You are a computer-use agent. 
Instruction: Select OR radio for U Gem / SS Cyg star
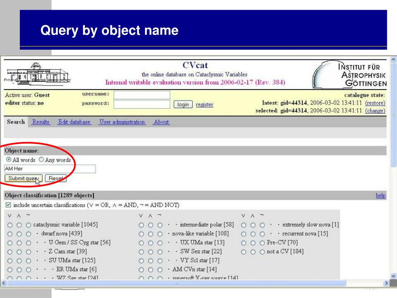tap(10, 243)
